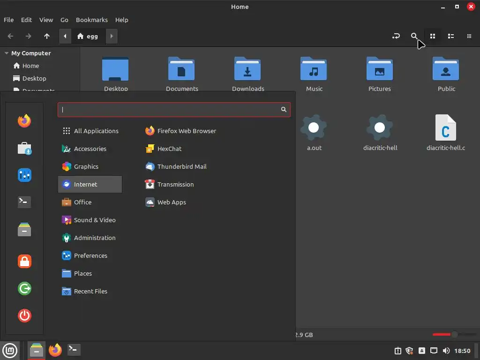The width and height of the screenshot is (480, 360).
Task: Launch Web Apps from the app list
Action: pyautogui.click(x=165, y=202)
